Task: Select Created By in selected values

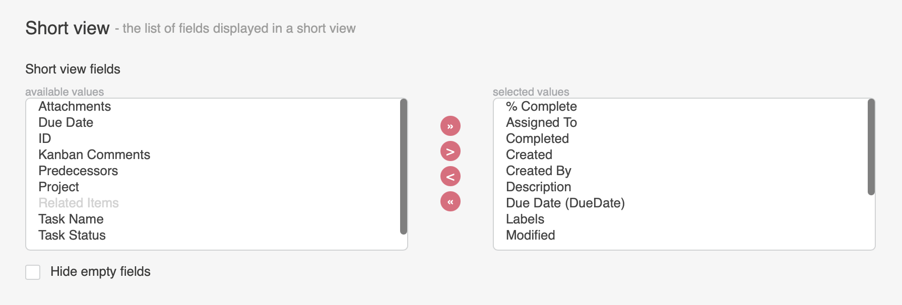Action: [x=538, y=171]
